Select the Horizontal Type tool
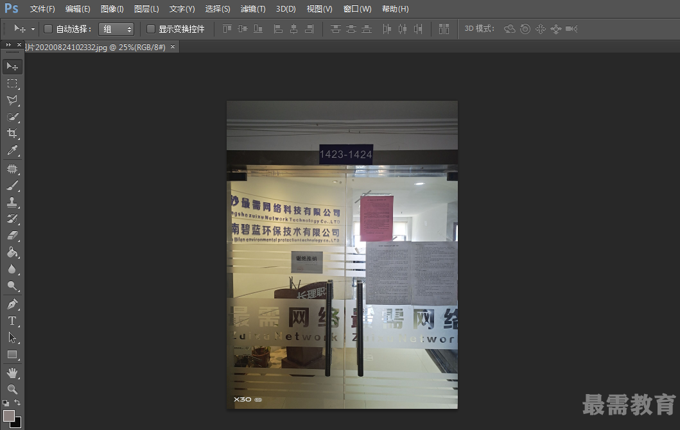 coord(12,321)
